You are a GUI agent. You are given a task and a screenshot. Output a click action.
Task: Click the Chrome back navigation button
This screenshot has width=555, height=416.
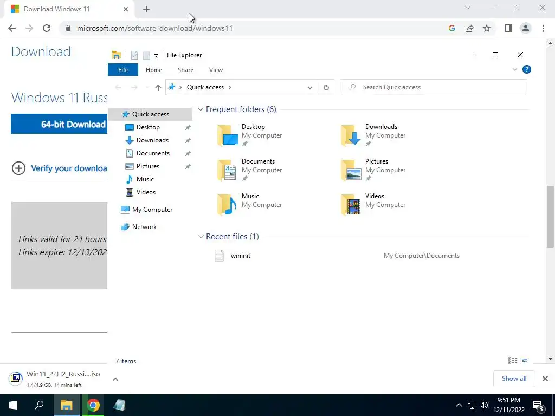tap(12, 28)
